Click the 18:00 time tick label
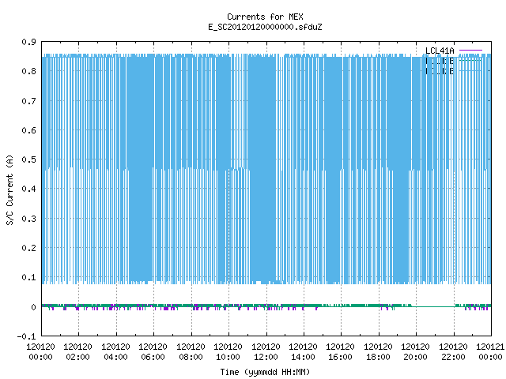This screenshot has width=506, height=379. (x=378, y=357)
